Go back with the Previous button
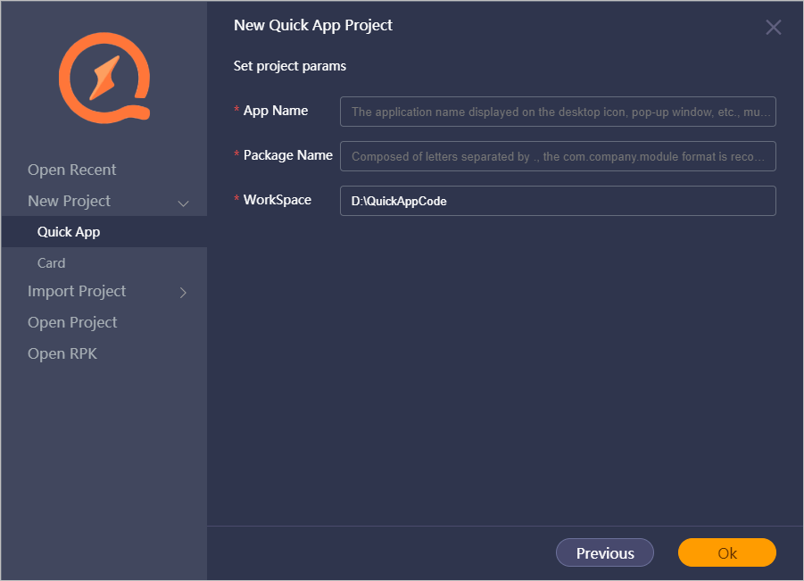Screen dimensions: 804x581 tap(605, 552)
